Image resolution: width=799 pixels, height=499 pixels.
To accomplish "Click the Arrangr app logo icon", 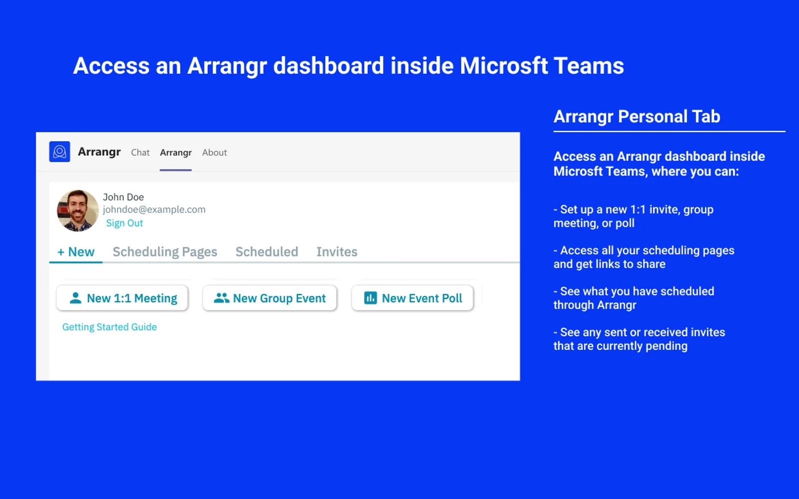I will 59,152.
